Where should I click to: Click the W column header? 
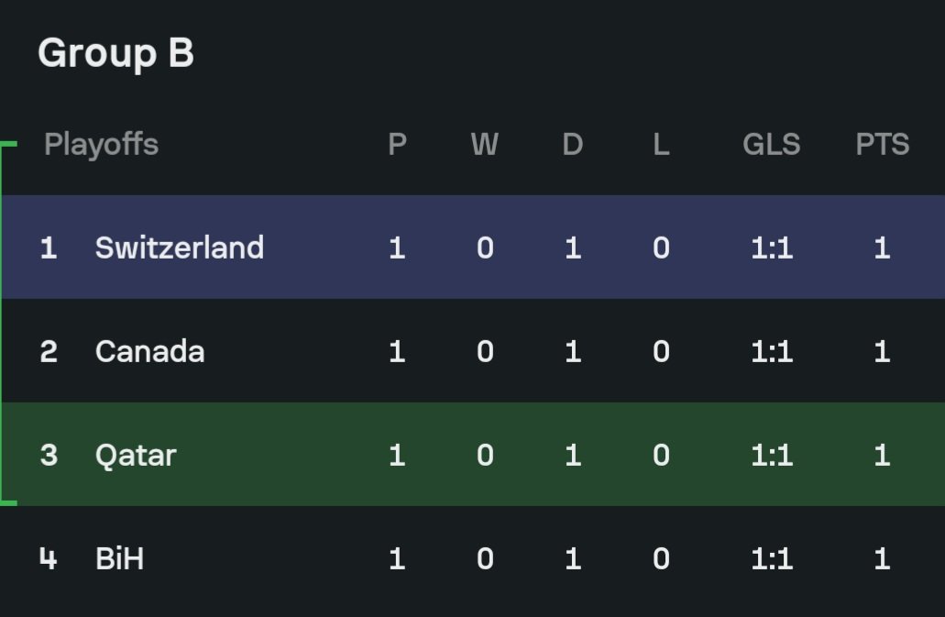click(485, 145)
